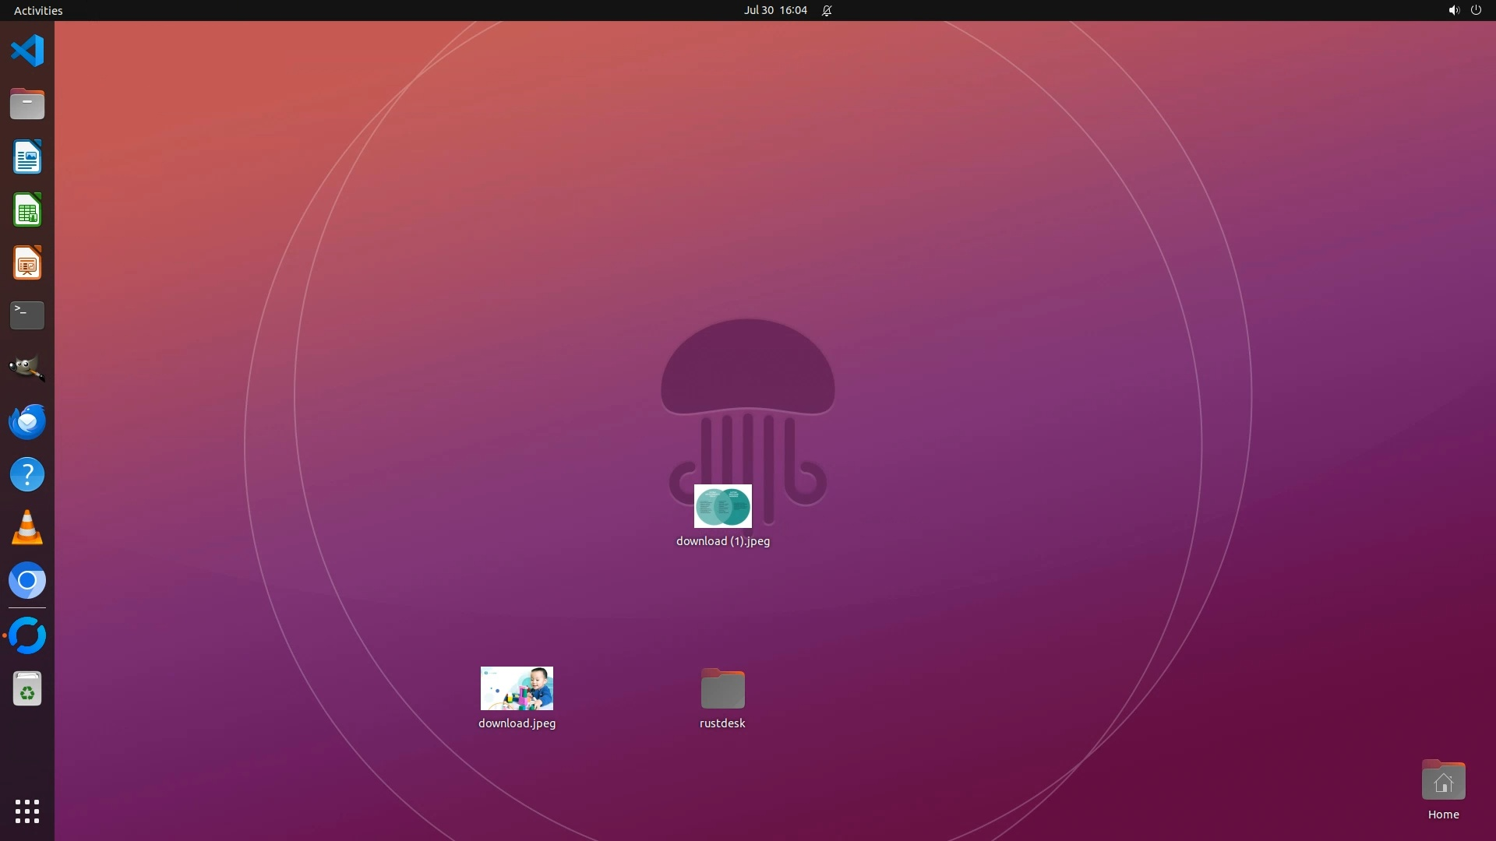
Task: Open the Activities overview
Action: [38, 10]
